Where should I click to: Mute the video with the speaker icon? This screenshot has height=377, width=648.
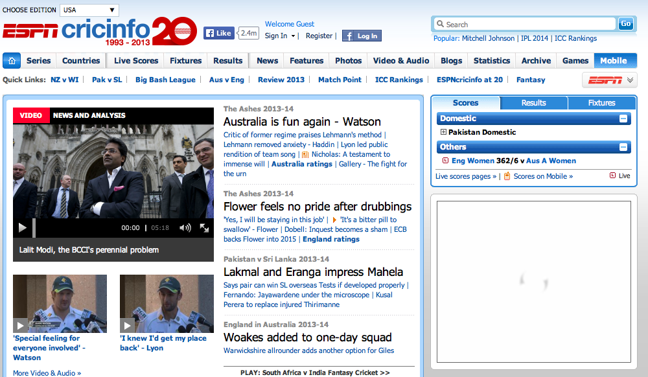coord(185,227)
